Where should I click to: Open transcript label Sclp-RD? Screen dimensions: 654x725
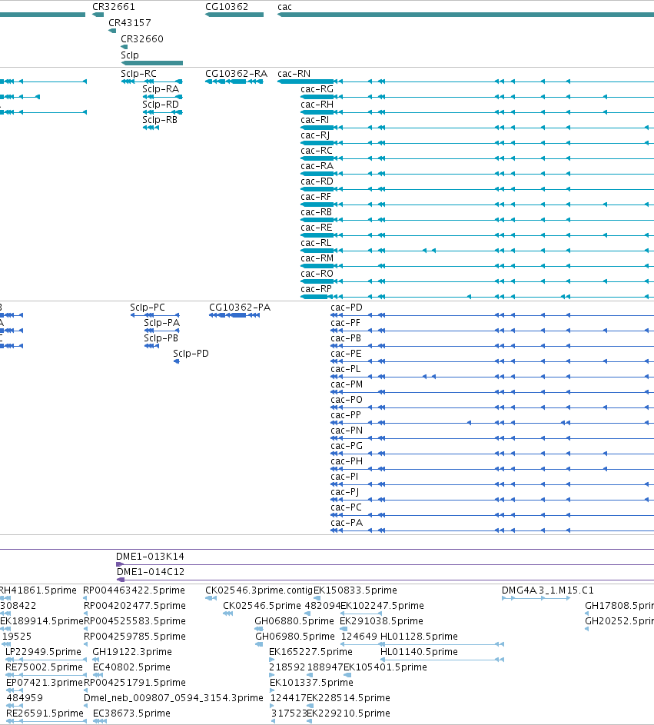coord(161,105)
